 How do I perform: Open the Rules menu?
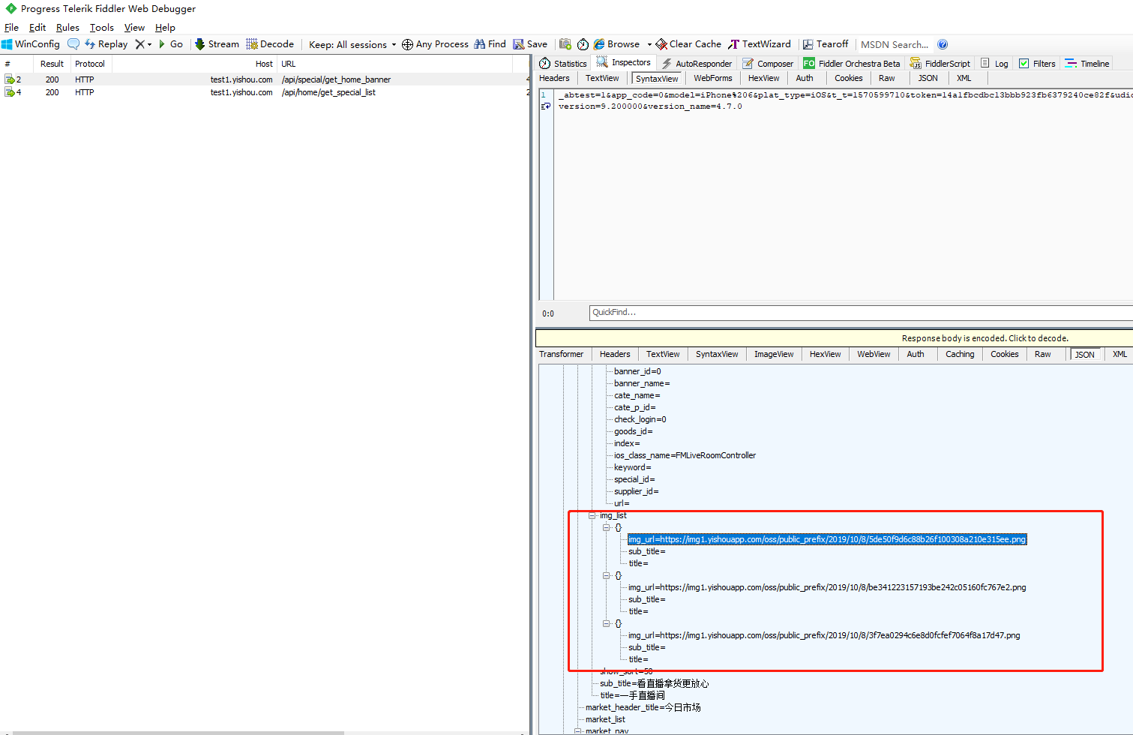(67, 28)
